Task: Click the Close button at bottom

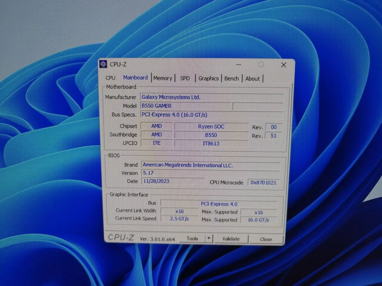Action: [266, 239]
